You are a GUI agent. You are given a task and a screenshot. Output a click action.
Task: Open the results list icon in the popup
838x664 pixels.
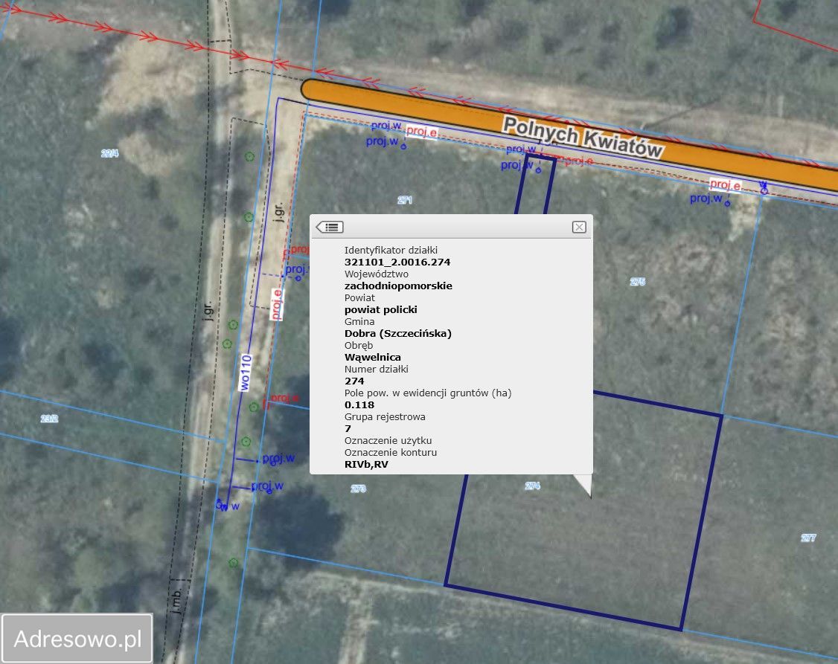tap(329, 227)
